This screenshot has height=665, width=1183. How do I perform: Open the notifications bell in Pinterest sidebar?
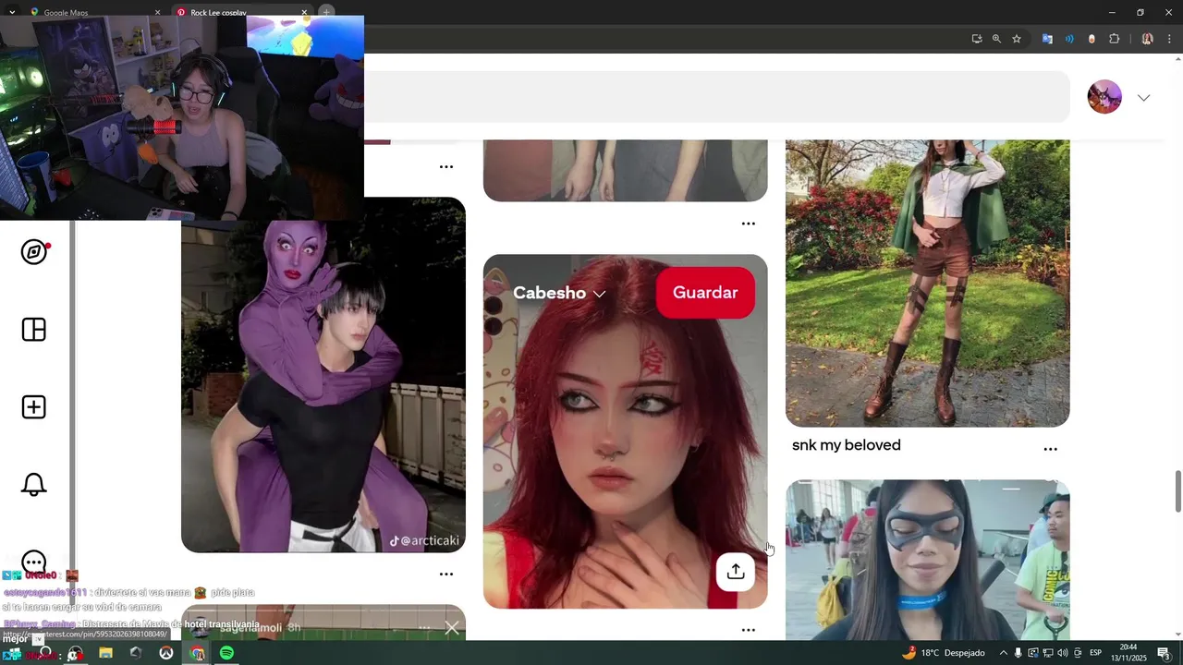(x=34, y=485)
